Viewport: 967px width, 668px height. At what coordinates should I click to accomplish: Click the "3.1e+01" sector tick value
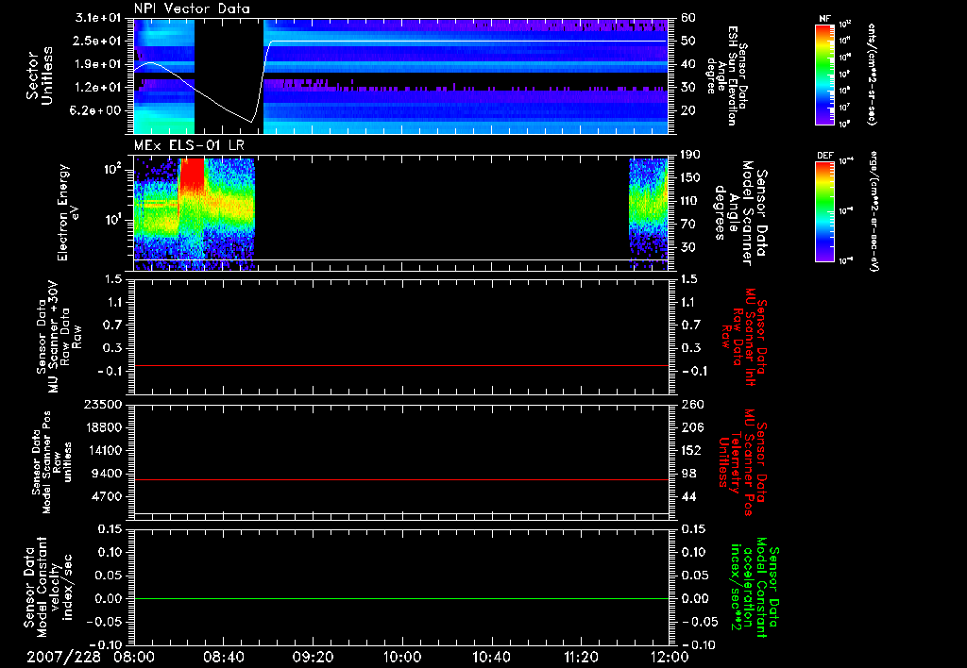(x=97, y=18)
